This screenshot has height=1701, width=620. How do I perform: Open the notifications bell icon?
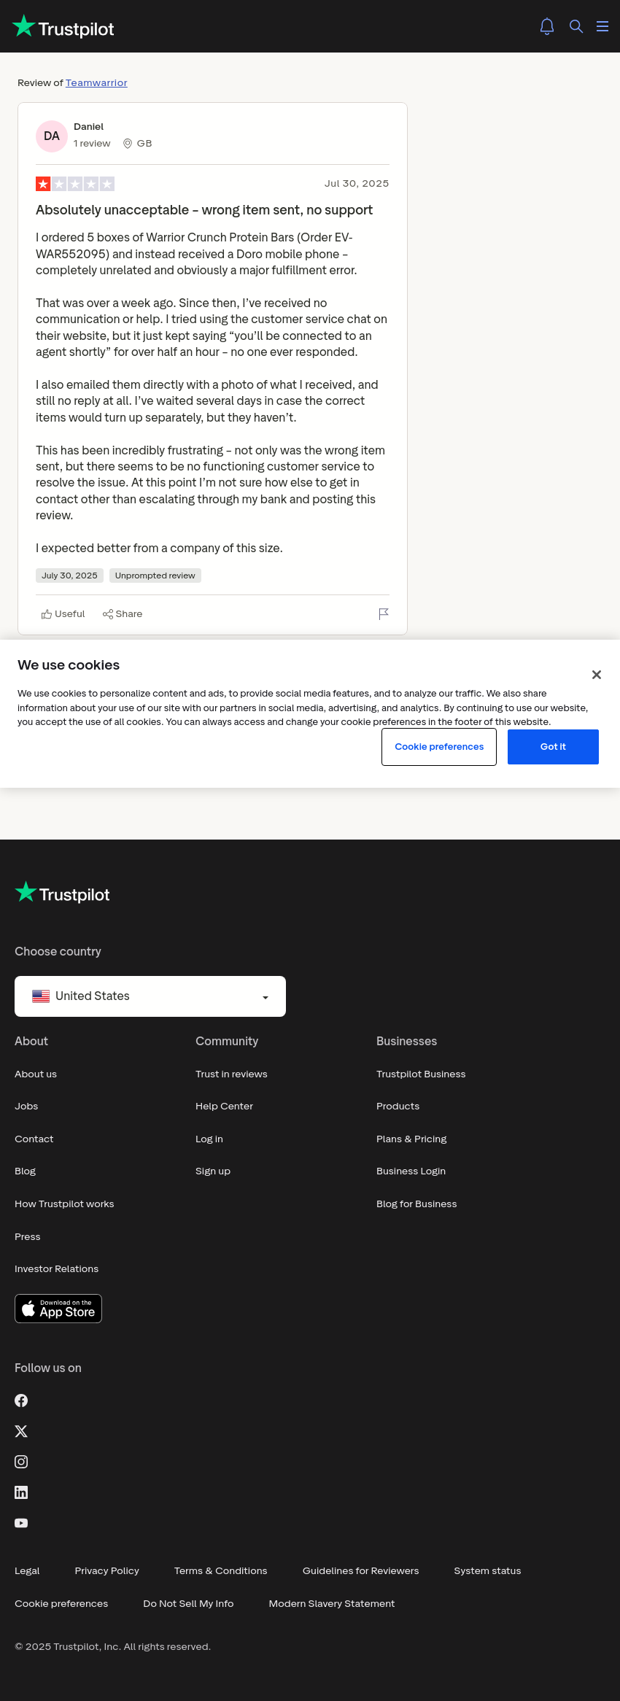[x=547, y=26]
